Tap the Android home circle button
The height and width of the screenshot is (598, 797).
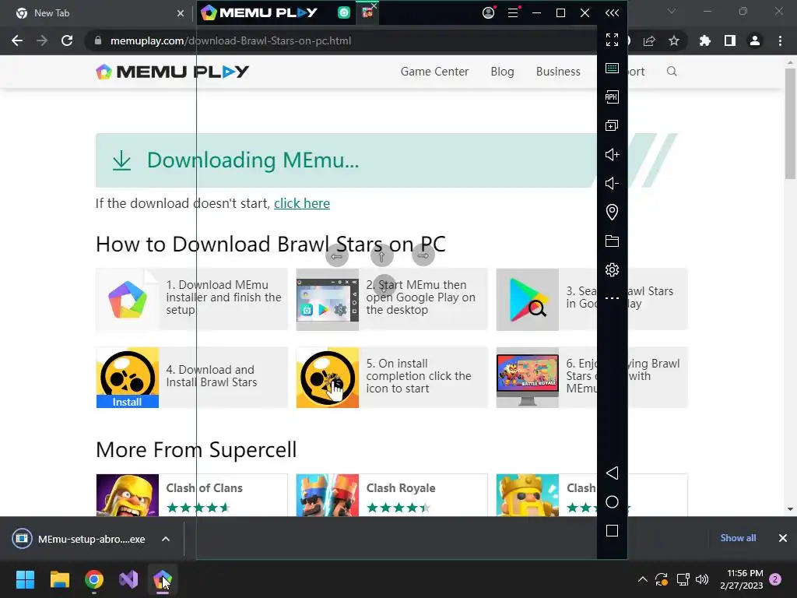612,502
